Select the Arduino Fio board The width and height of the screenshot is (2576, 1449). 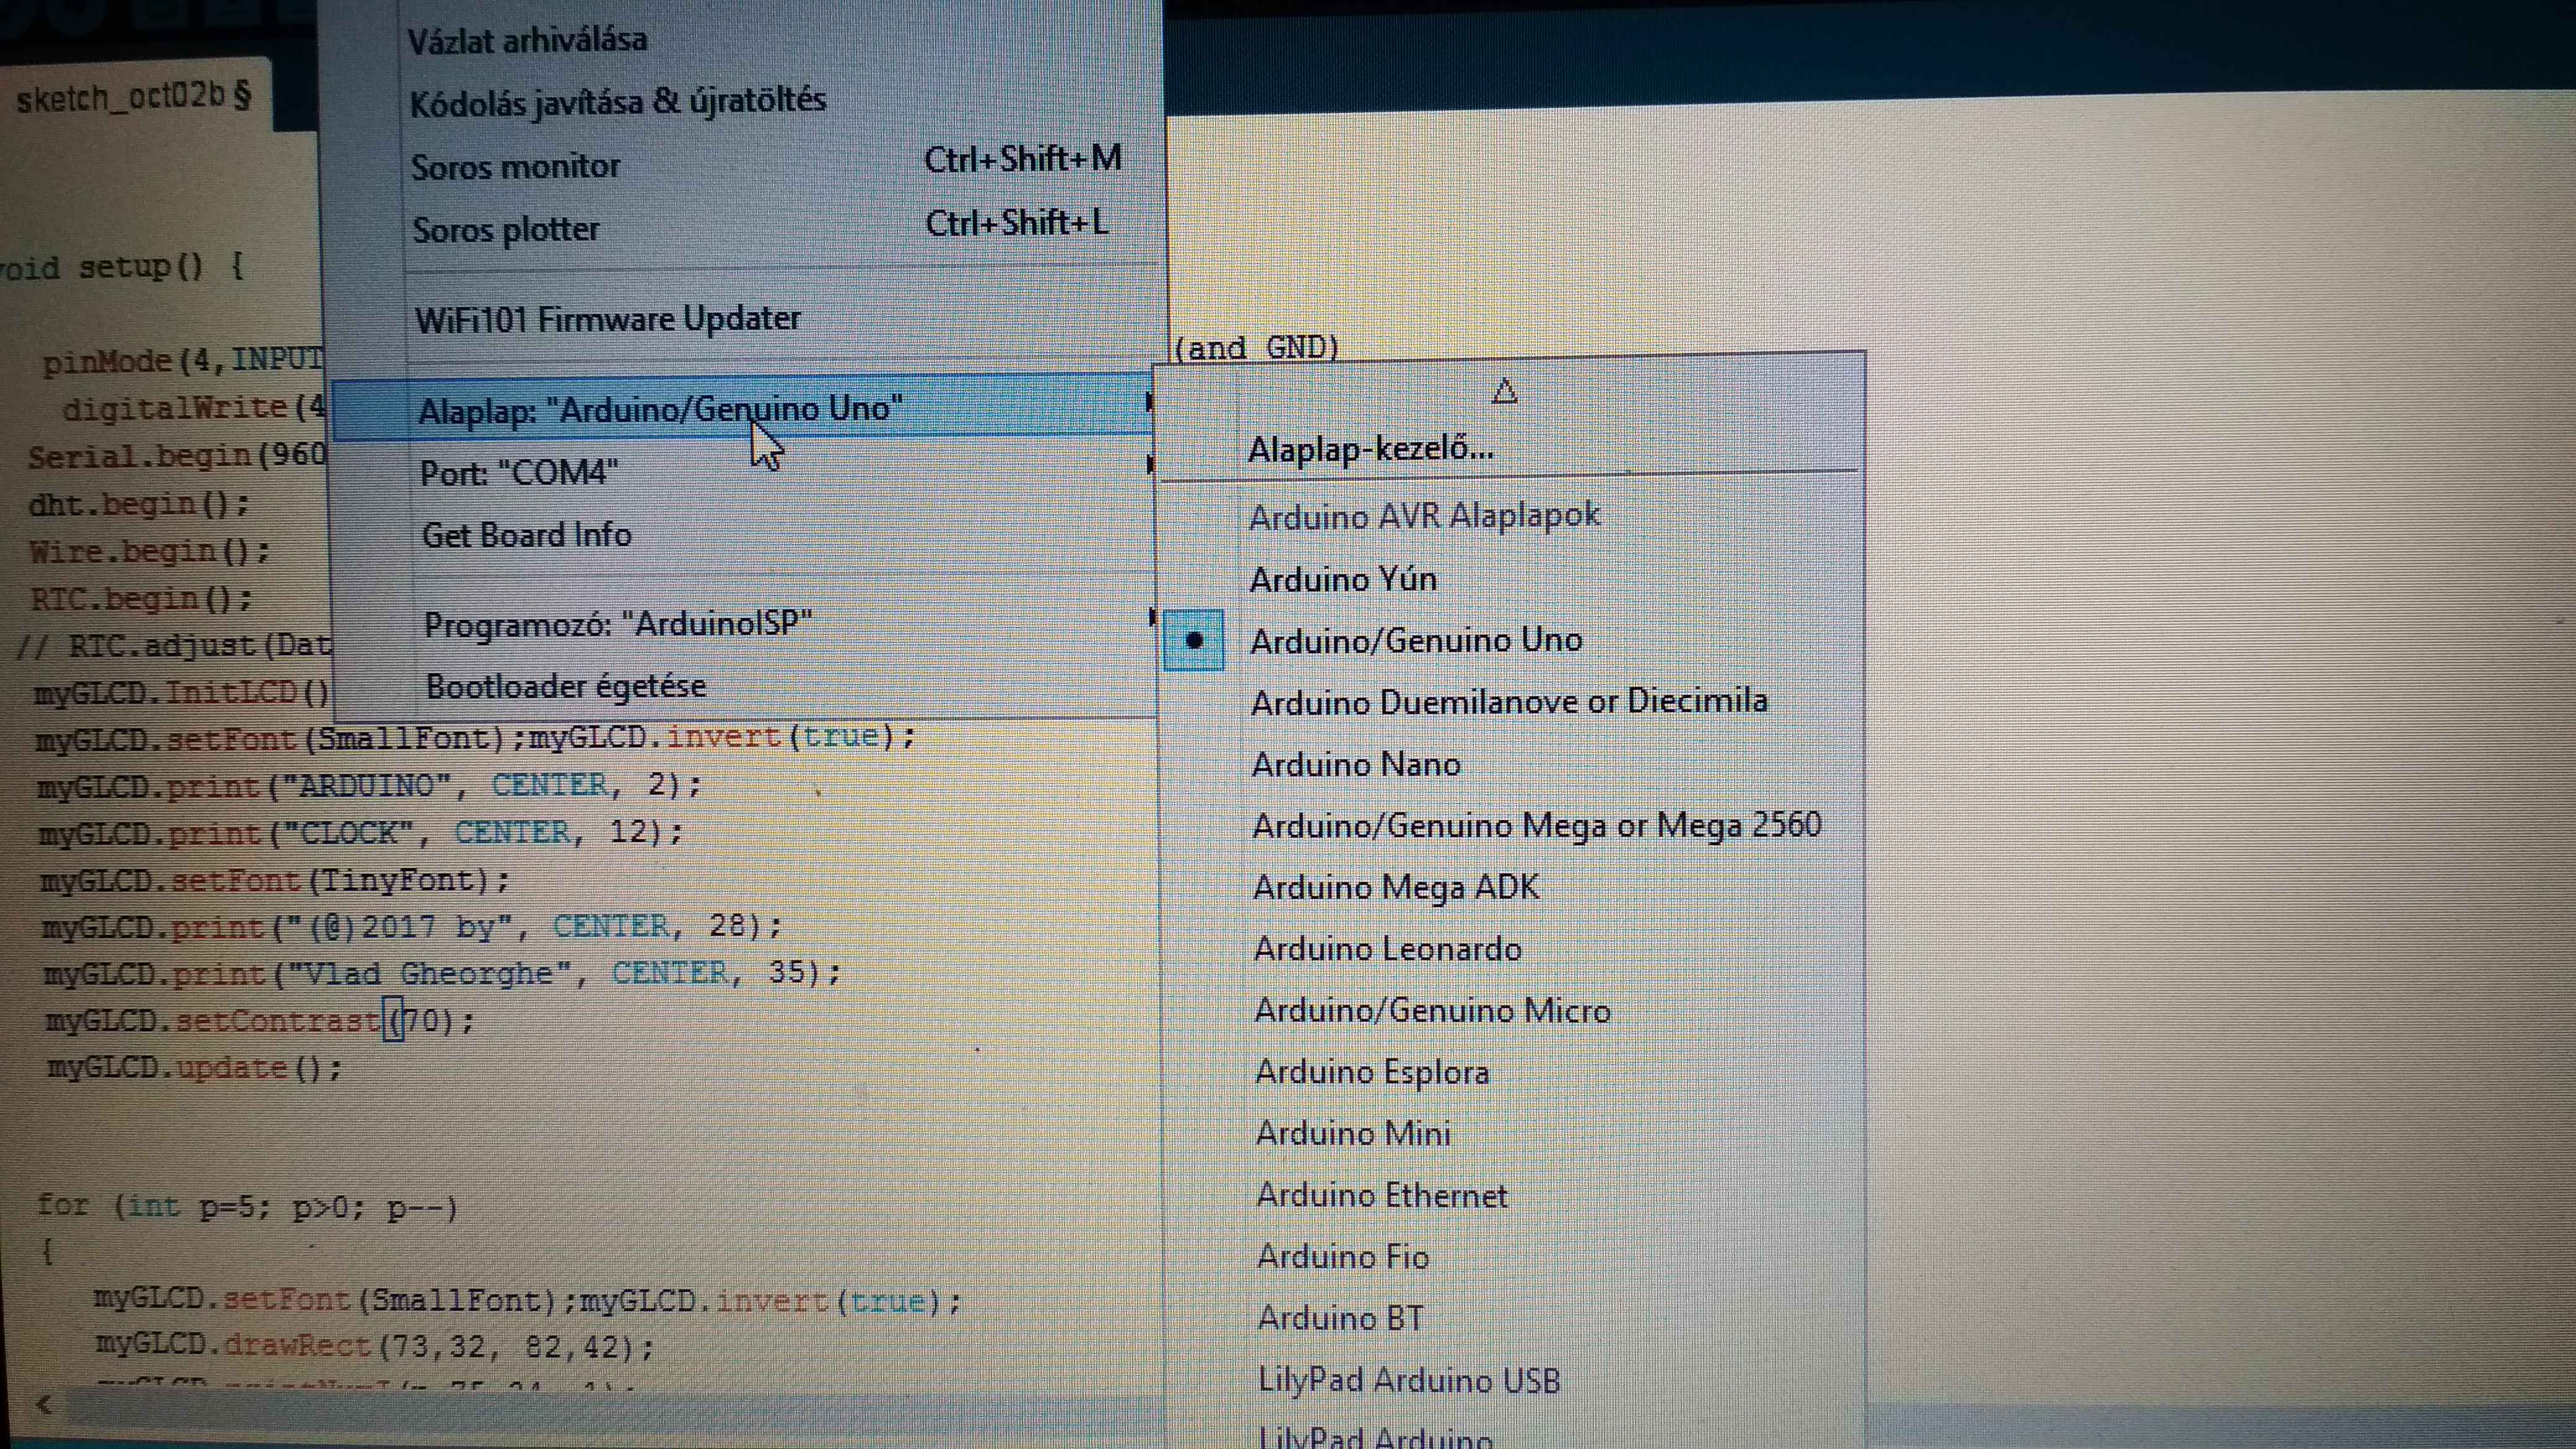[1343, 1257]
